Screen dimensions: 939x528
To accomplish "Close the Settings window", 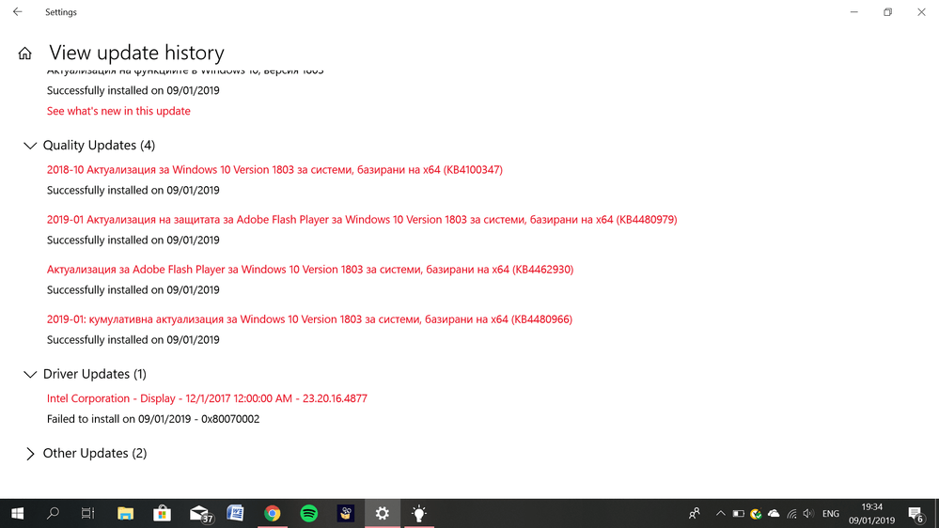I will [921, 12].
